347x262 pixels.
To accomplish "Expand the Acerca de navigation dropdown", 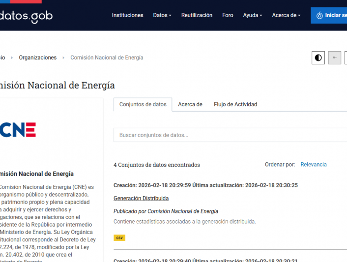I will [286, 15].
